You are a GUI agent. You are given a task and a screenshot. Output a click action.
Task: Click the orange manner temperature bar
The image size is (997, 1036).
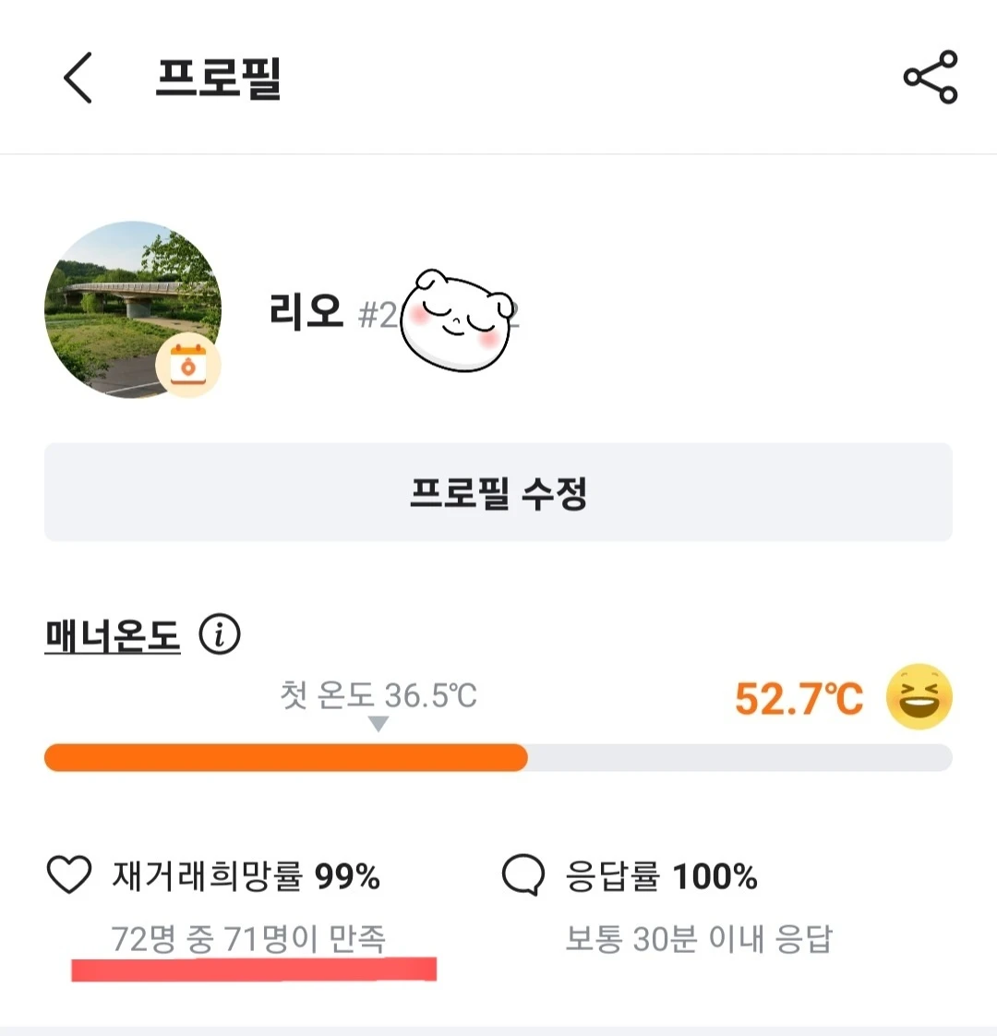click(x=286, y=758)
